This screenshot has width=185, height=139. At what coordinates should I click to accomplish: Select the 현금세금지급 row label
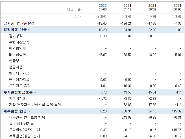(19, 73)
